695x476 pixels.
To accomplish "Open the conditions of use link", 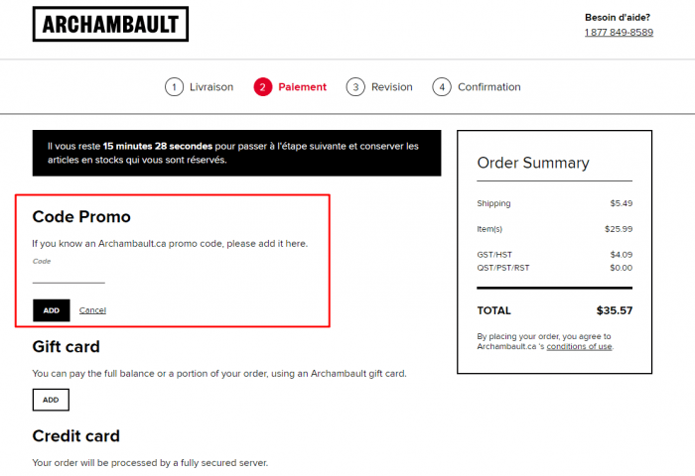I will (x=579, y=347).
